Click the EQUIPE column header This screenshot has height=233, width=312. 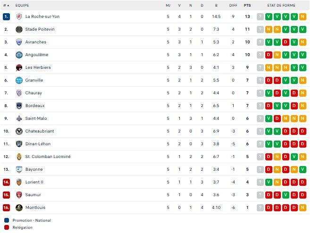point(22,5)
